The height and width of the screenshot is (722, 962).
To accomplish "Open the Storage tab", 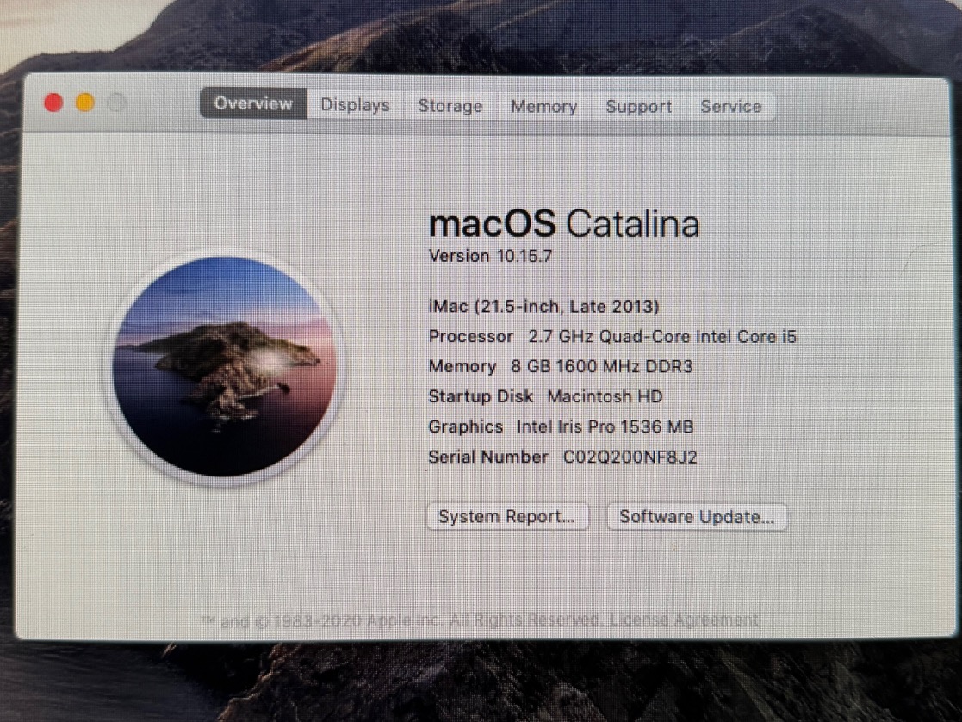I will click(450, 106).
